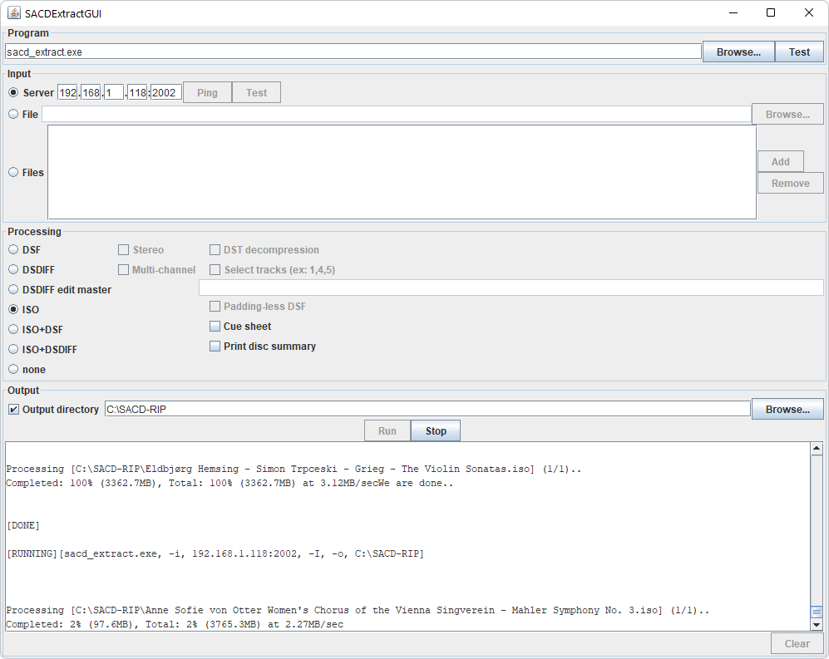Toggle the Stereo checkbox
Viewport: 829px width, 659px height.
(124, 249)
